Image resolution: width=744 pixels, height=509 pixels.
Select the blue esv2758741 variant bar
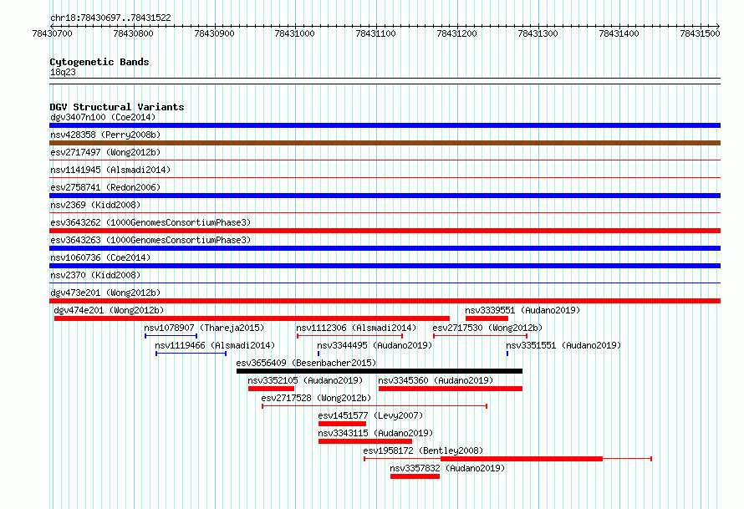pos(385,196)
